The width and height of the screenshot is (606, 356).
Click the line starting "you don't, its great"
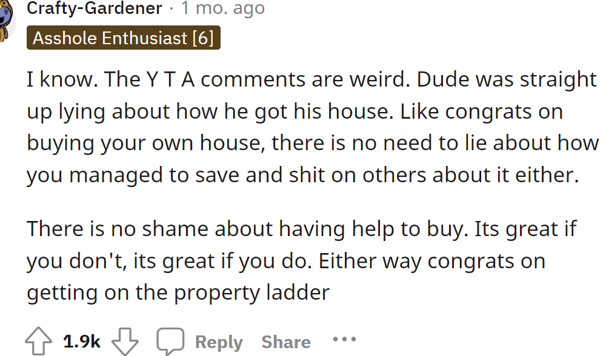(x=286, y=261)
